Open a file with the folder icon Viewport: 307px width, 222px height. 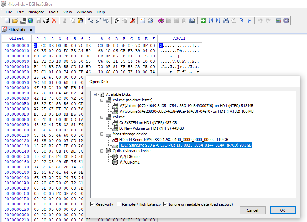15,20
